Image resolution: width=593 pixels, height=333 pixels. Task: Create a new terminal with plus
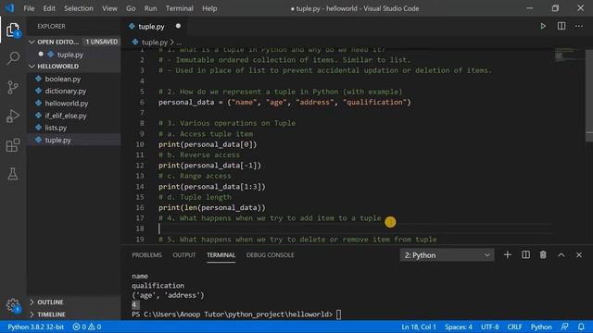coord(508,255)
